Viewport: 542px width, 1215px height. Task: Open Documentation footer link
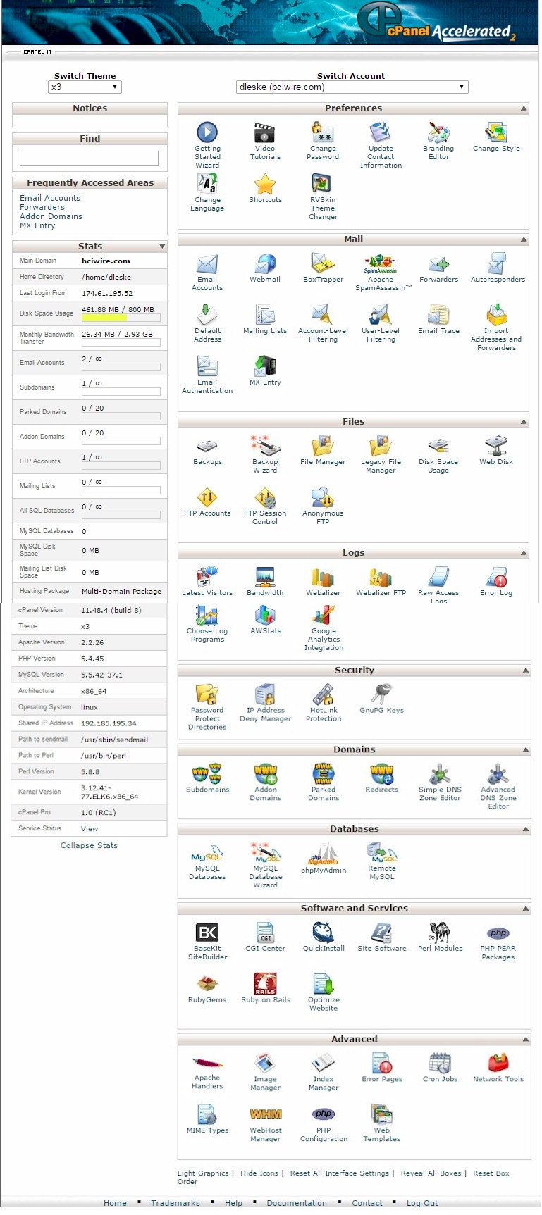[x=297, y=1203]
